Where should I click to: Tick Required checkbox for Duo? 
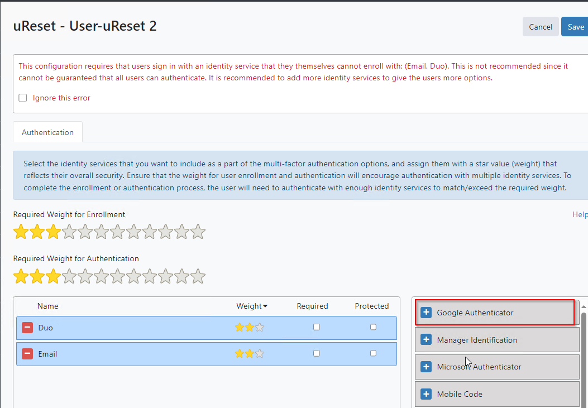pyautogui.click(x=317, y=327)
